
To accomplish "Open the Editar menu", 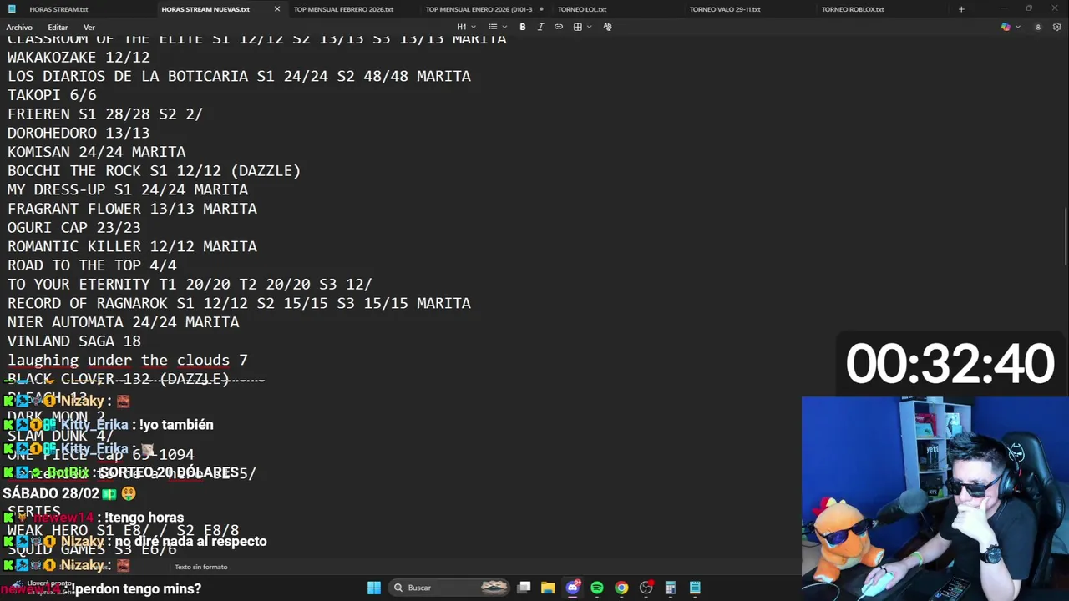I will pos(58,28).
